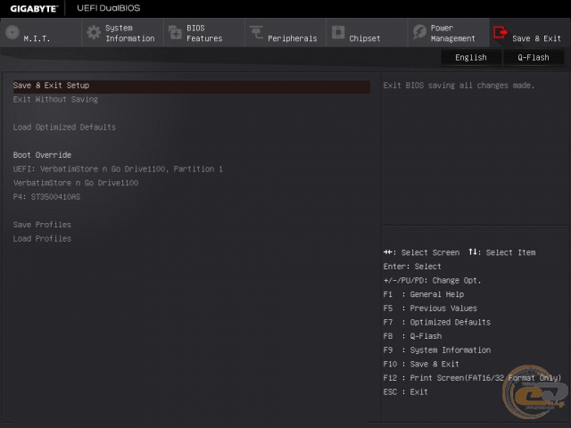The height and width of the screenshot is (428, 571).
Task: Click the 'Enter: Select' hint
Action: point(412,267)
